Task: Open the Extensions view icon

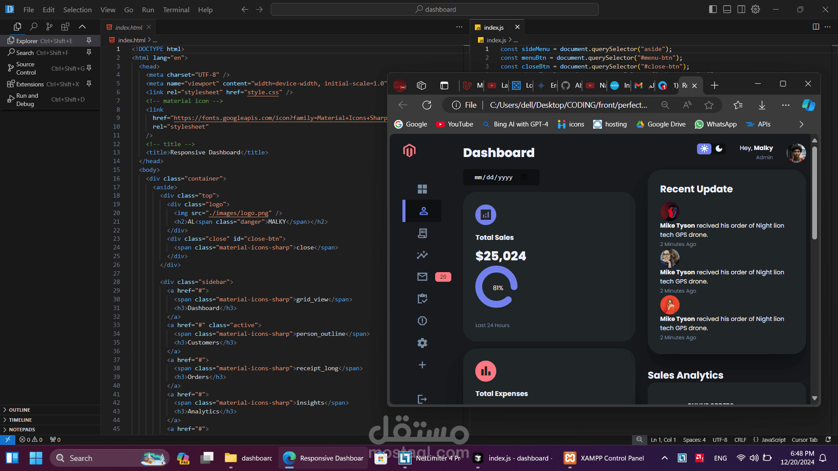Action: pyautogui.click(x=65, y=27)
